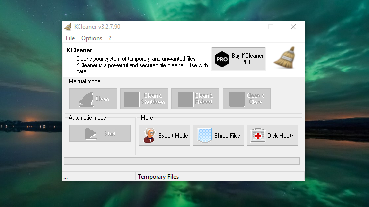Click the Clean & Shutdown button
This screenshot has height=207, width=369.
144,98
